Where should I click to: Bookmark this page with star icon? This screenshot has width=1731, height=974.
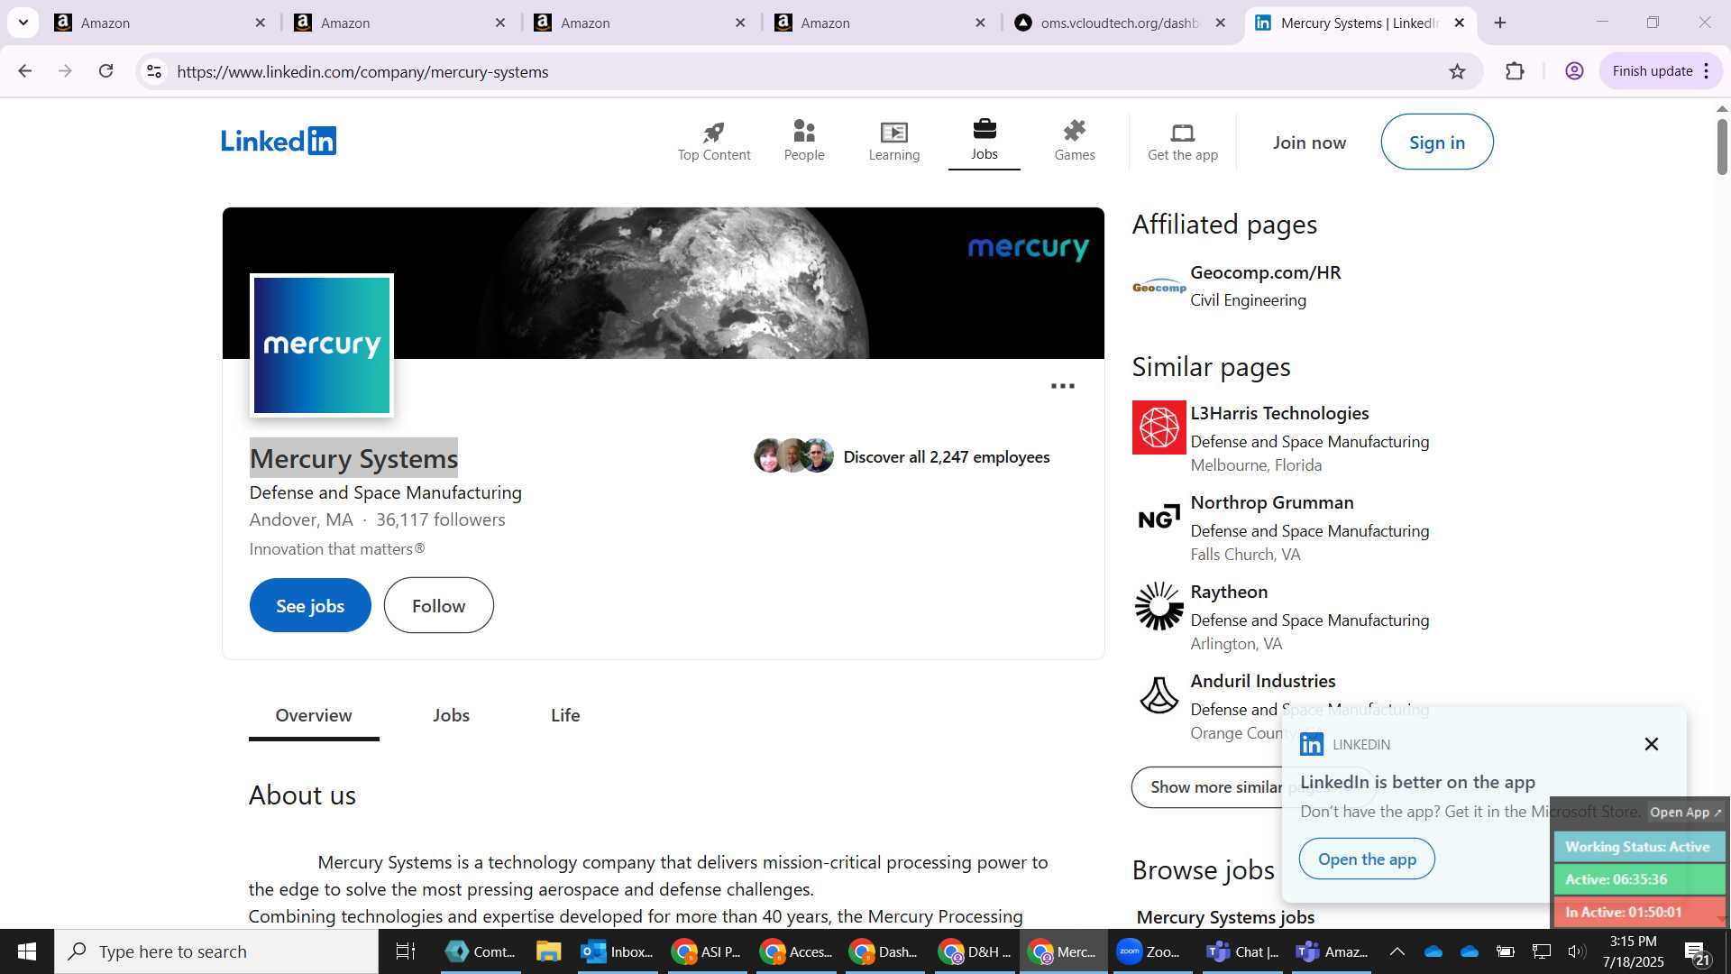(1458, 71)
